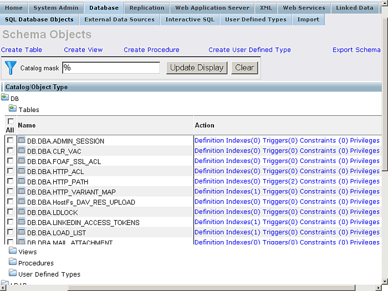Click the vertical scrollbar thumb
The image size is (388, 291).
(x=385, y=95)
